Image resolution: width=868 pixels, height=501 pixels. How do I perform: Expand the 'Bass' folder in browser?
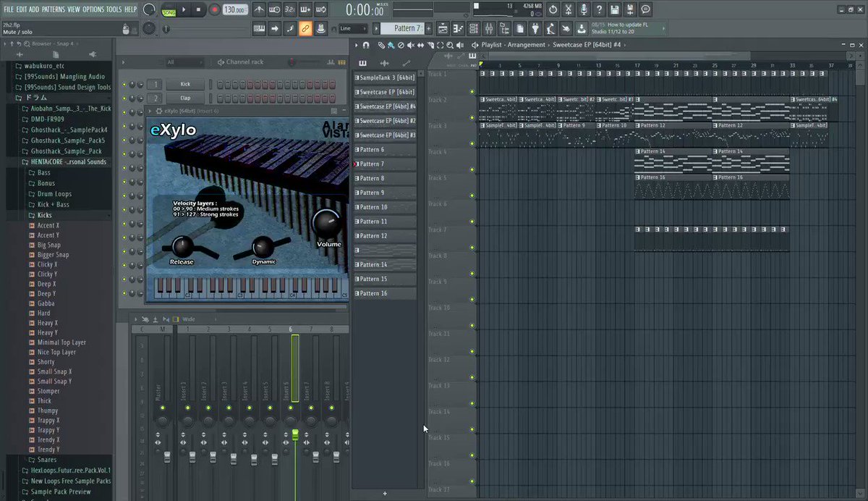tap(43, 173)
